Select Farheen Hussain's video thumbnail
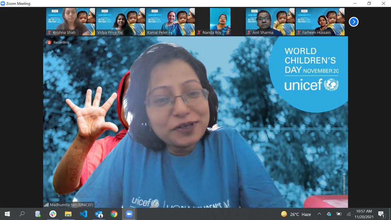 point(320,22)
